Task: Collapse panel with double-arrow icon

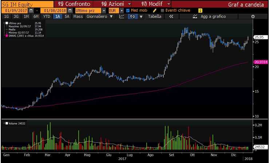Action: (x=171, y=16)
